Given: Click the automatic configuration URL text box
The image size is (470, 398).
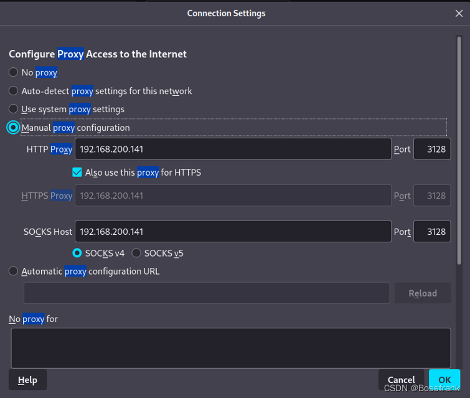Looking at the screenshot, I should point(207,293).
